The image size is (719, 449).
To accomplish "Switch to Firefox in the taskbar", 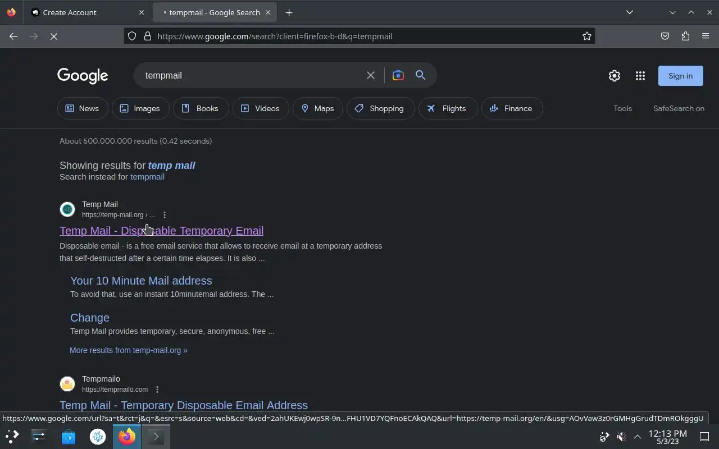I will 127,436.
